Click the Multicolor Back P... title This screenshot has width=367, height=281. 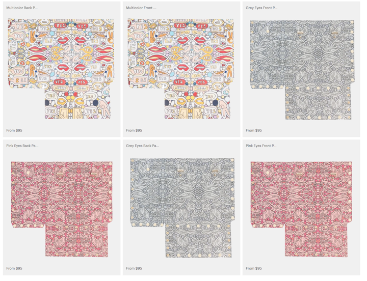click(x=22, y=8)
